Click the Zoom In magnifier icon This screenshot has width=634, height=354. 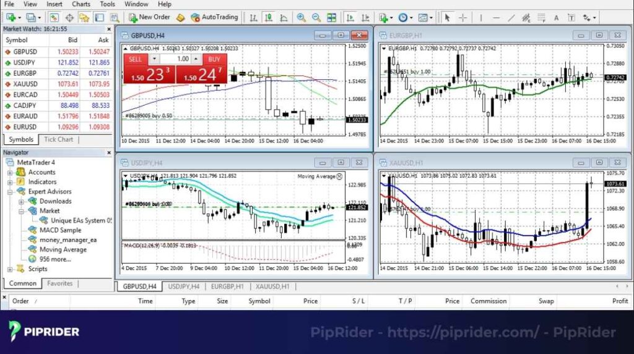click(x=302, y=17)
